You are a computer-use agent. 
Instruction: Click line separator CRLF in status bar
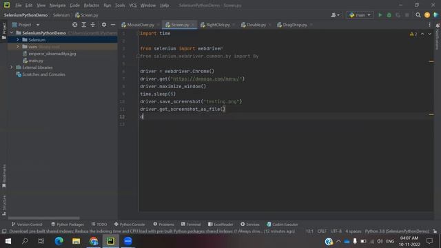[322, 231]
